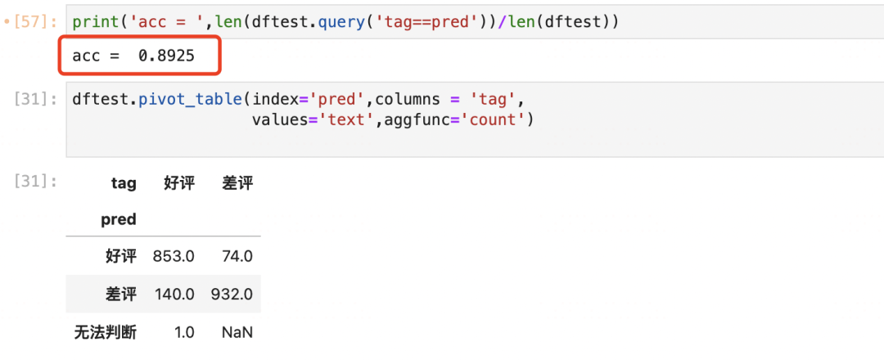Click the values='text' line in second cell

393,119
